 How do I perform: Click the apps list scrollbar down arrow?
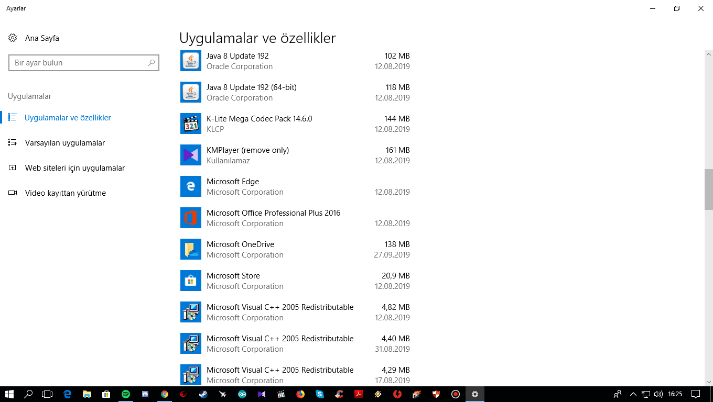click(709, 382)
